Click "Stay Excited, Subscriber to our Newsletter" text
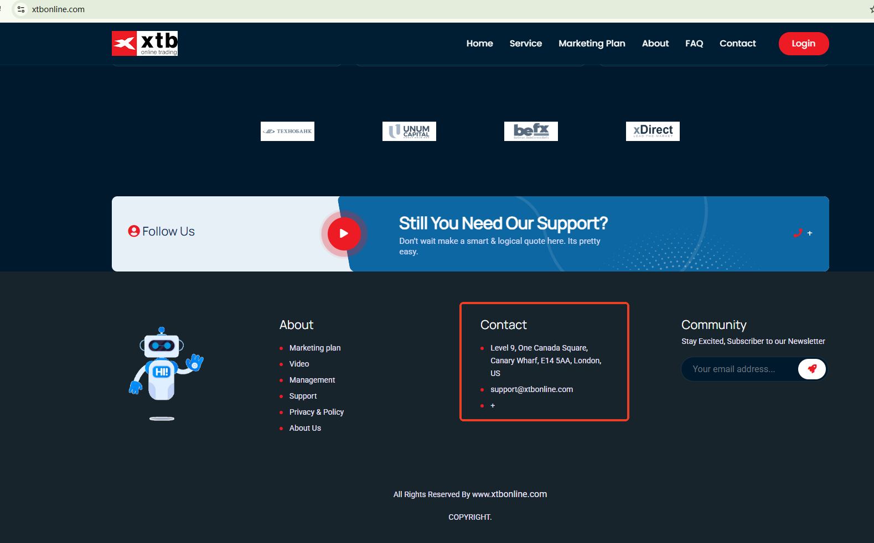Screen dimensions: 874x543 753,341
